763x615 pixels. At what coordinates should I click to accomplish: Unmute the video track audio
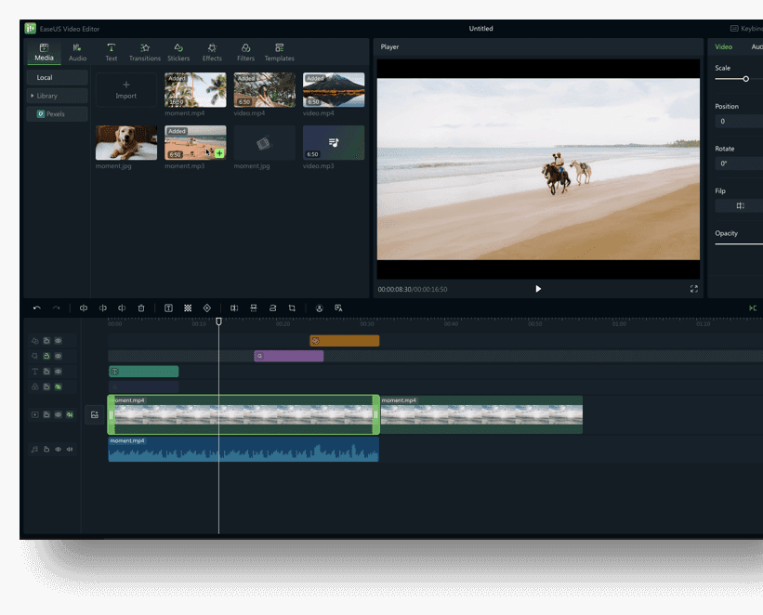pyautogui.click(x=70, y=414)
